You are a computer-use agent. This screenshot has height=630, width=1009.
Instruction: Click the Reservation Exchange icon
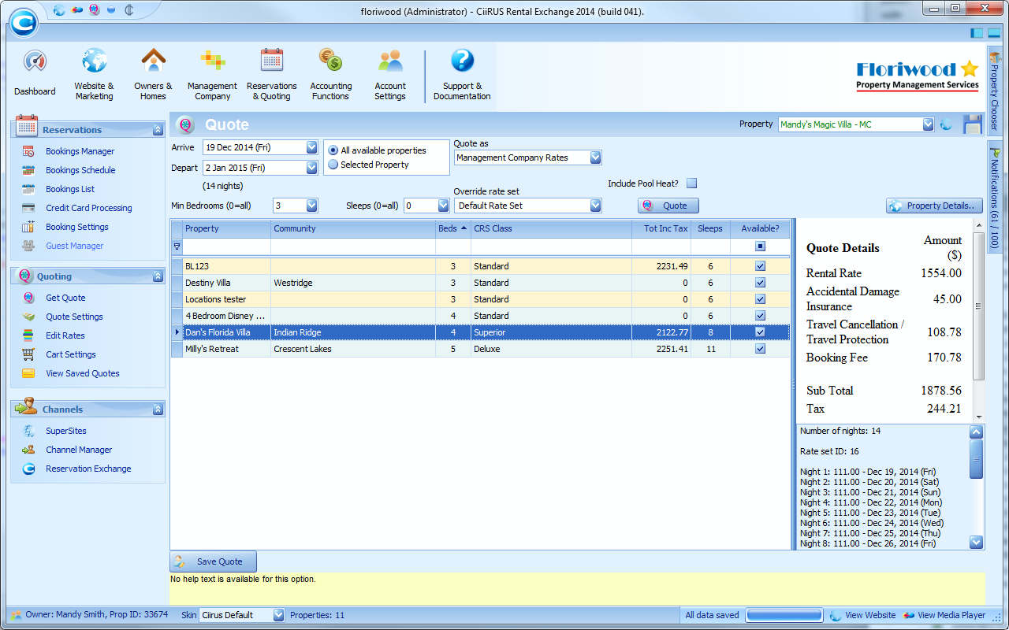click(28, 469)
